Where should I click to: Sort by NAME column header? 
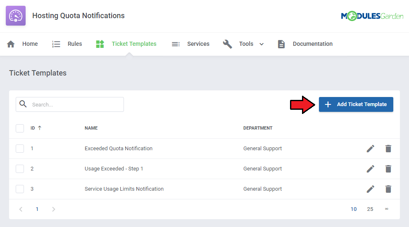91,128
